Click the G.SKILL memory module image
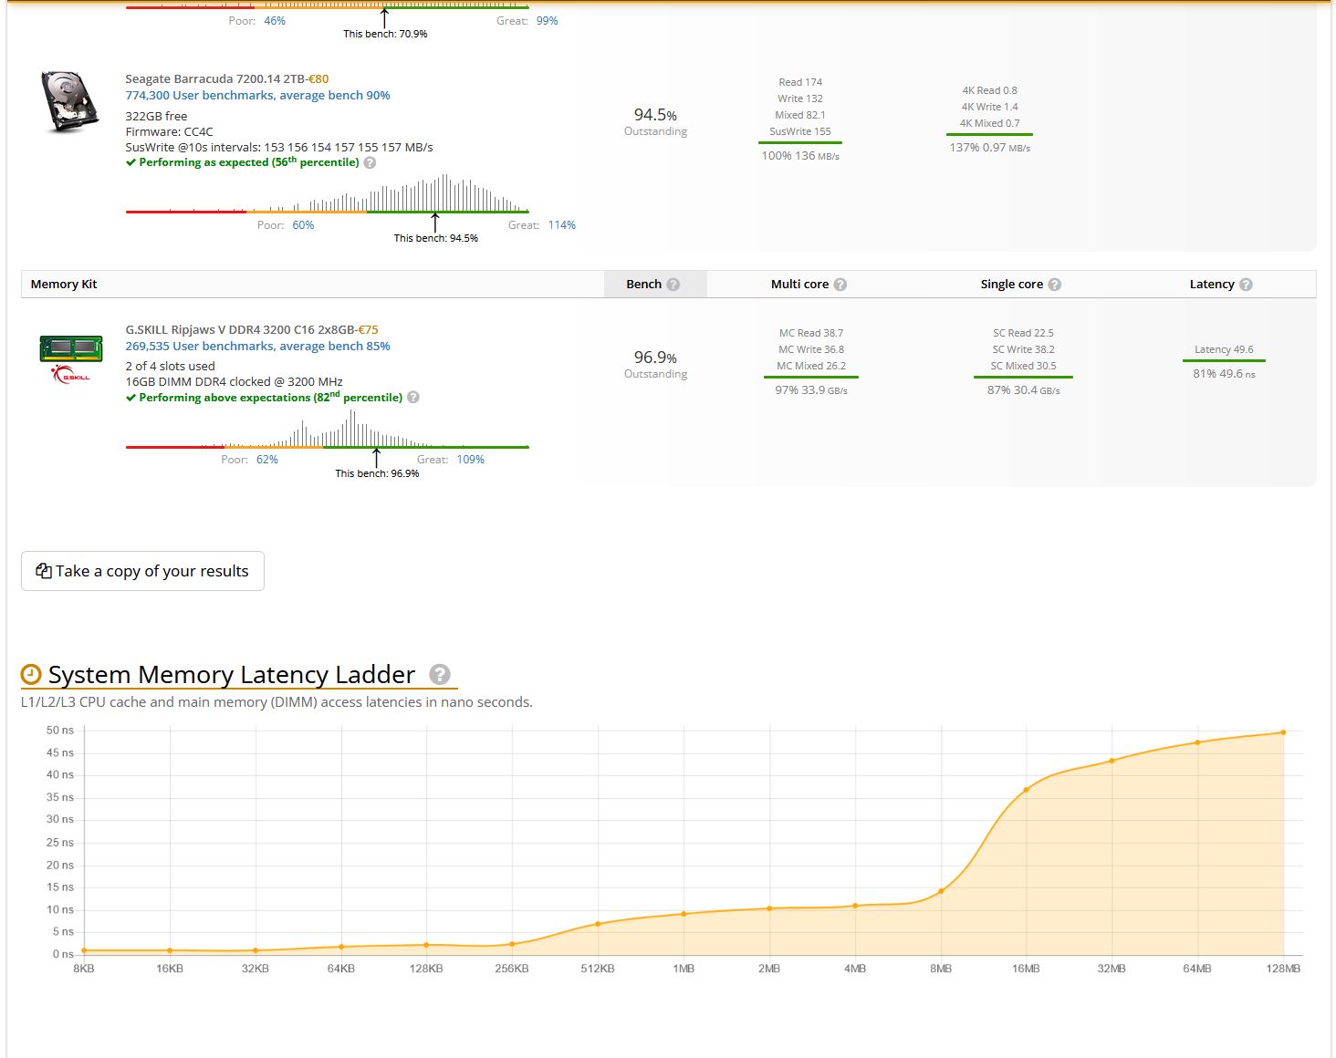The image size is (1336, 1058). click(71, 358)
